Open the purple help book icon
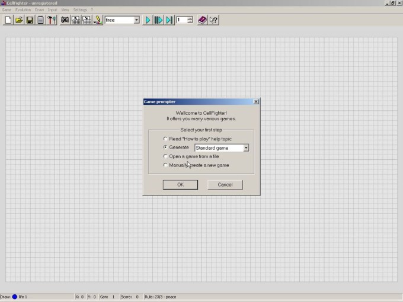The height and width of the screenshot is (302, 403). 202,20
